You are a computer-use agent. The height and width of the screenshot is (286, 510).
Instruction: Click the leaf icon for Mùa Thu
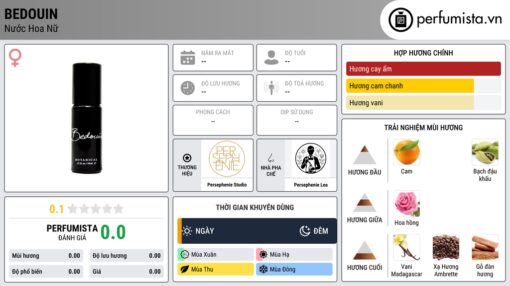[185, 269]
